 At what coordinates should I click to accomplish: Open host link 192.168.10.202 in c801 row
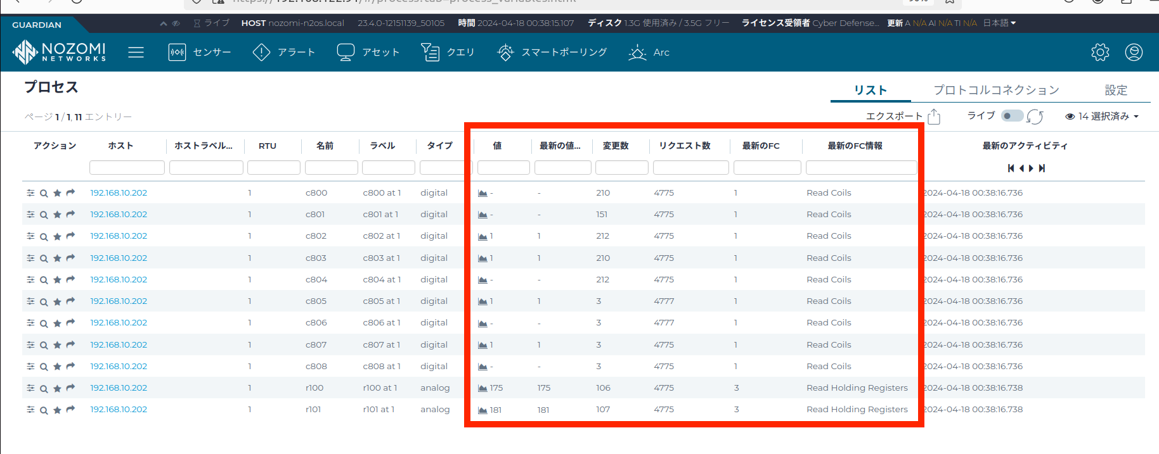click(x=119, y=215)
